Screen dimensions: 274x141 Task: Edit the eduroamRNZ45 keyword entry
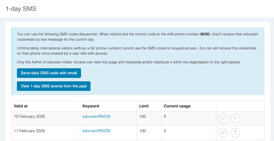tap(223, 119)
